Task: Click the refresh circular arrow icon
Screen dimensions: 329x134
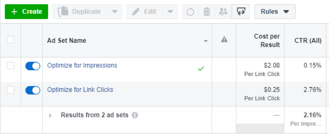Action: click(190, 12)
